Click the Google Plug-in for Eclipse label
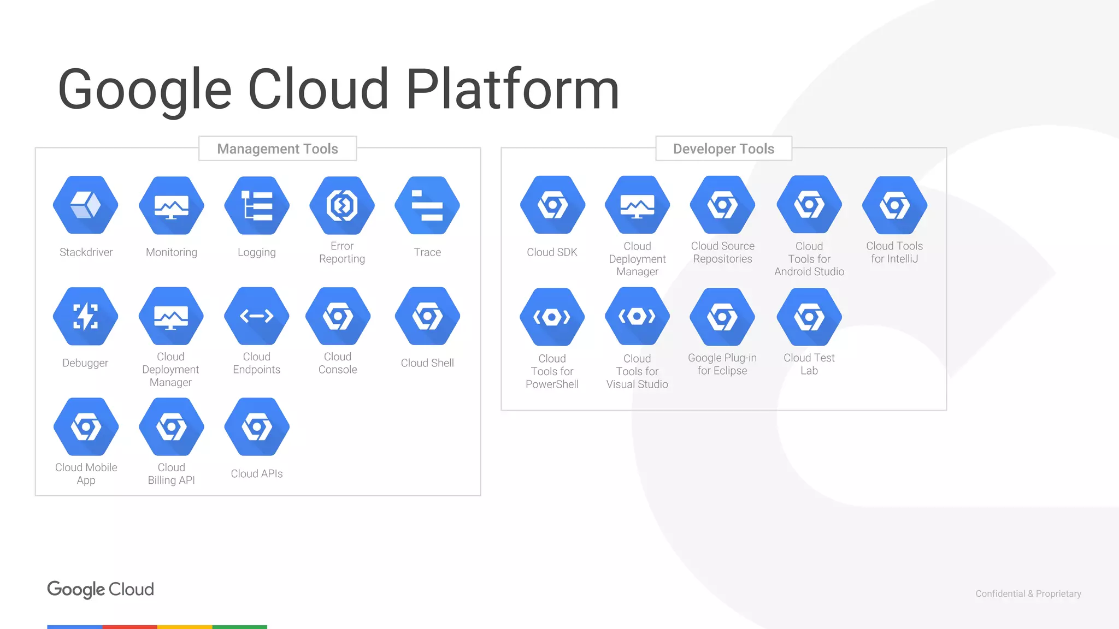 [x=722, y=364]
